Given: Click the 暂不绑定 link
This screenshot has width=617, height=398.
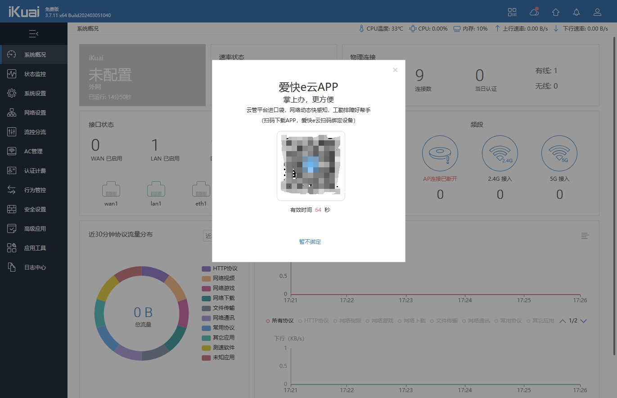Looking at the screenshot, I should click(310, 242).
